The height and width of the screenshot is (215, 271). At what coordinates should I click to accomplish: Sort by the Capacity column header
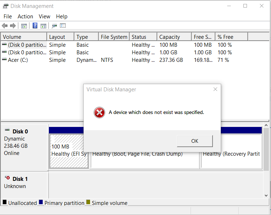click(174, 37)
